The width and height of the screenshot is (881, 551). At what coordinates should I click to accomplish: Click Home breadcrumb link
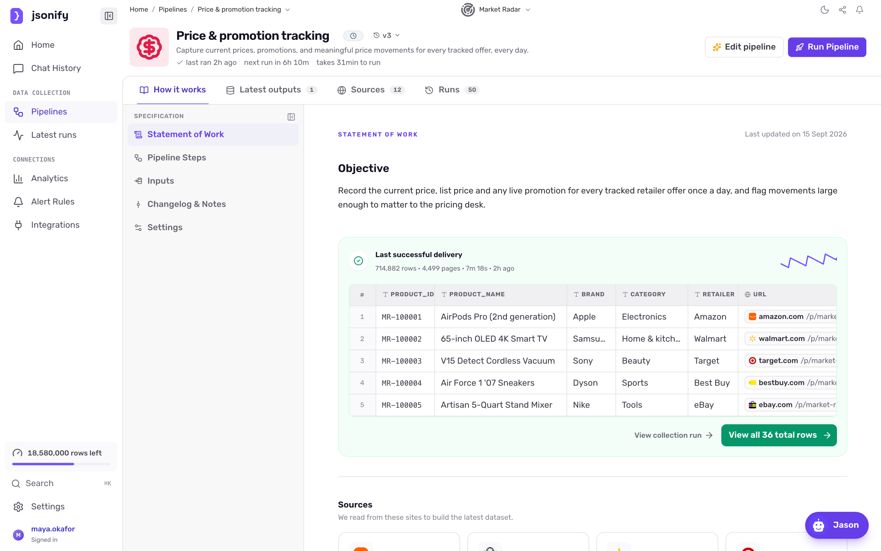click(x=139, y=10)
